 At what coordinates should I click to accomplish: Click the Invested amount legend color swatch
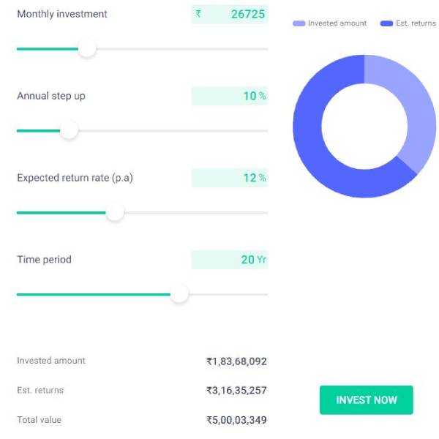click(299, 23)
